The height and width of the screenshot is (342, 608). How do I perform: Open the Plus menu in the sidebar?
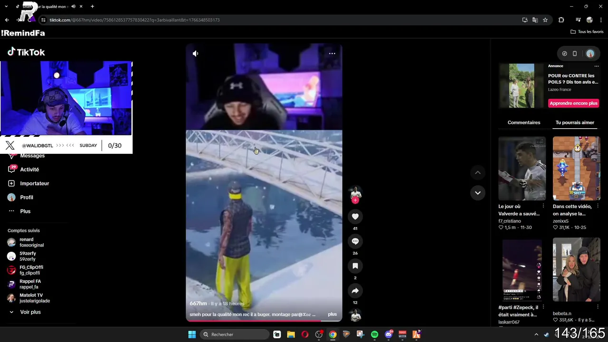point(19,211)
